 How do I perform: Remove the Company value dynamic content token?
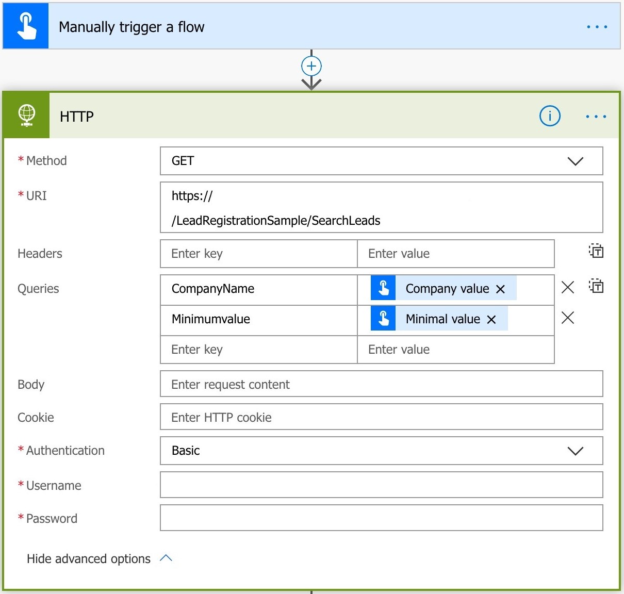(500, 289)
